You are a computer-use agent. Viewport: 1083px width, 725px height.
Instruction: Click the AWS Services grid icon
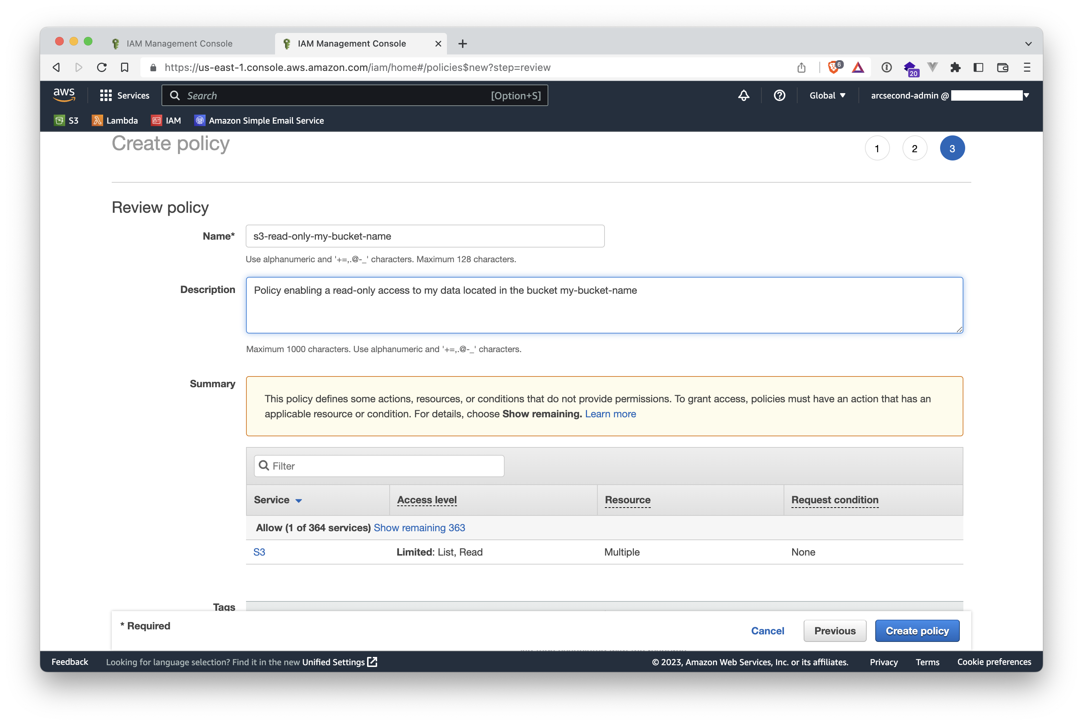click(x=106, y=96)
